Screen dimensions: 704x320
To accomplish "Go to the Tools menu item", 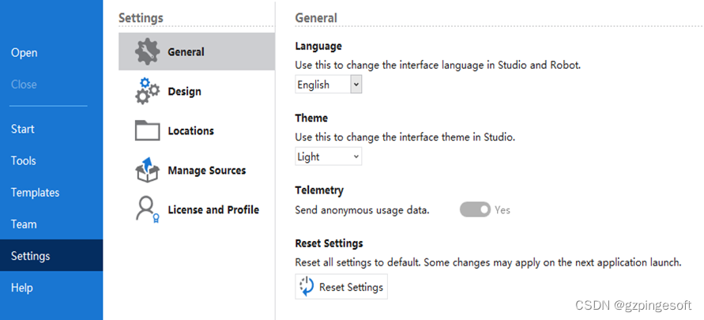I will point(24,160).
